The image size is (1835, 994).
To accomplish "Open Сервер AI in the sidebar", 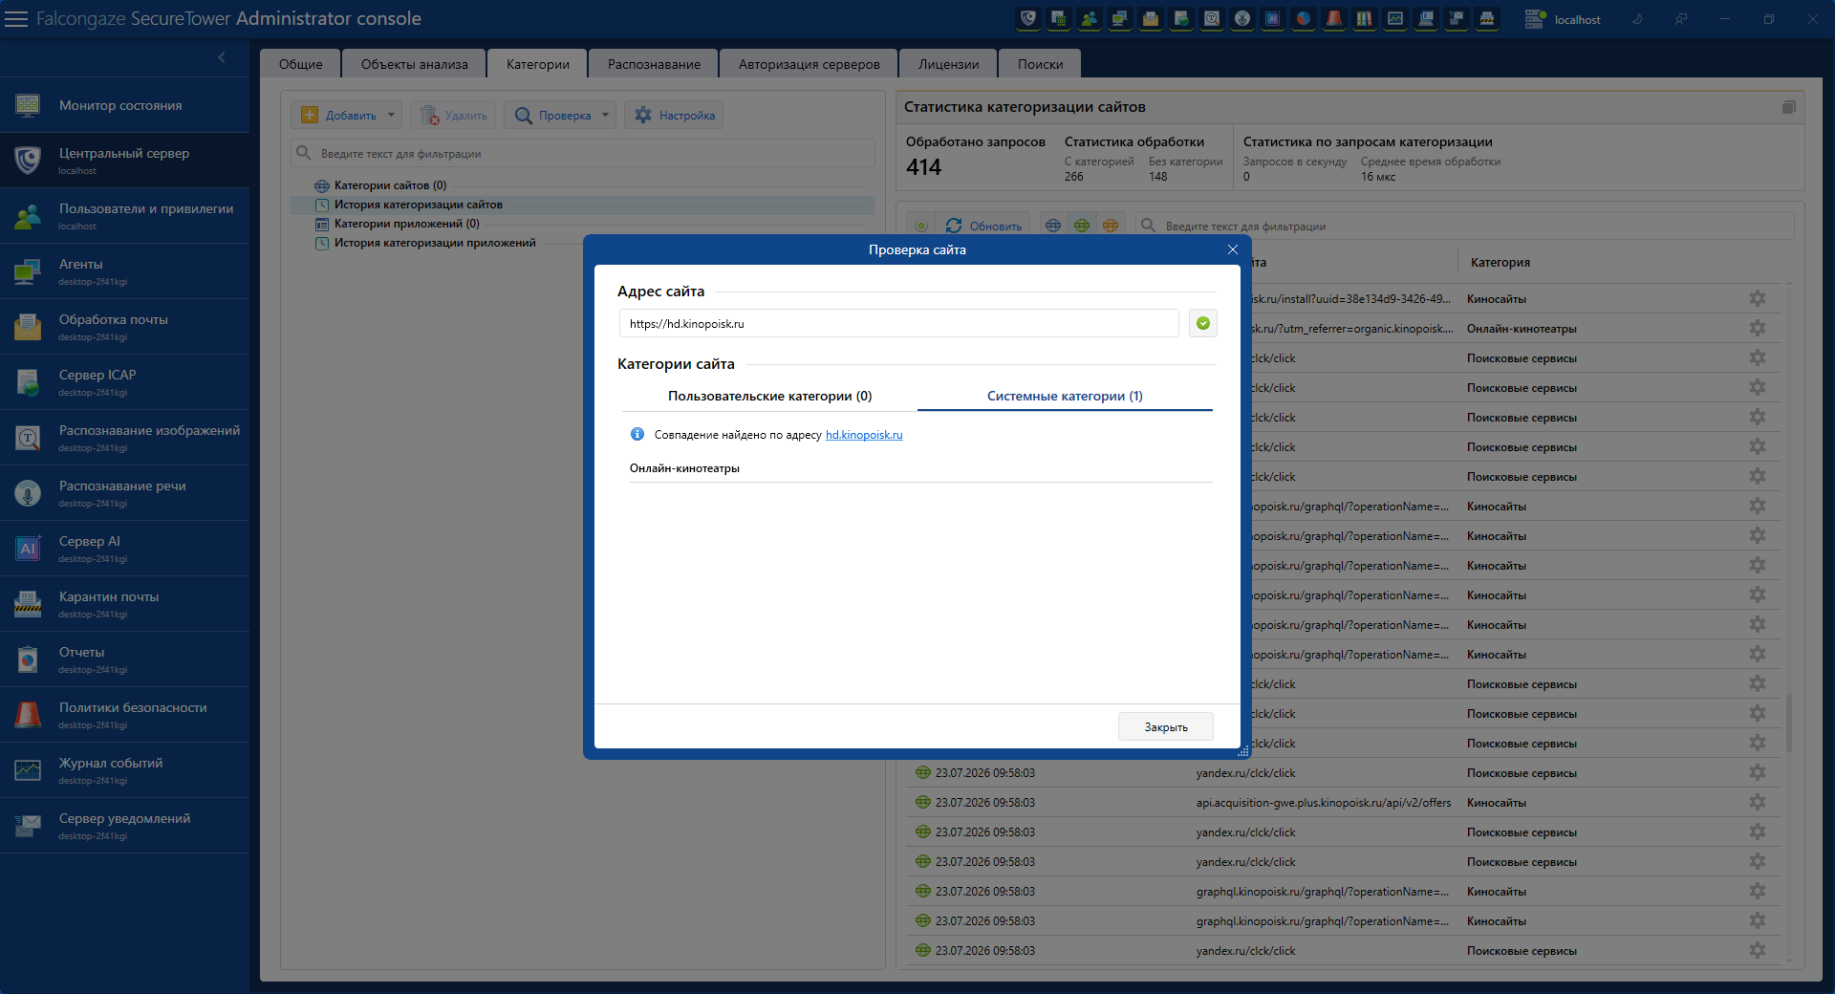I will (124, 549).
